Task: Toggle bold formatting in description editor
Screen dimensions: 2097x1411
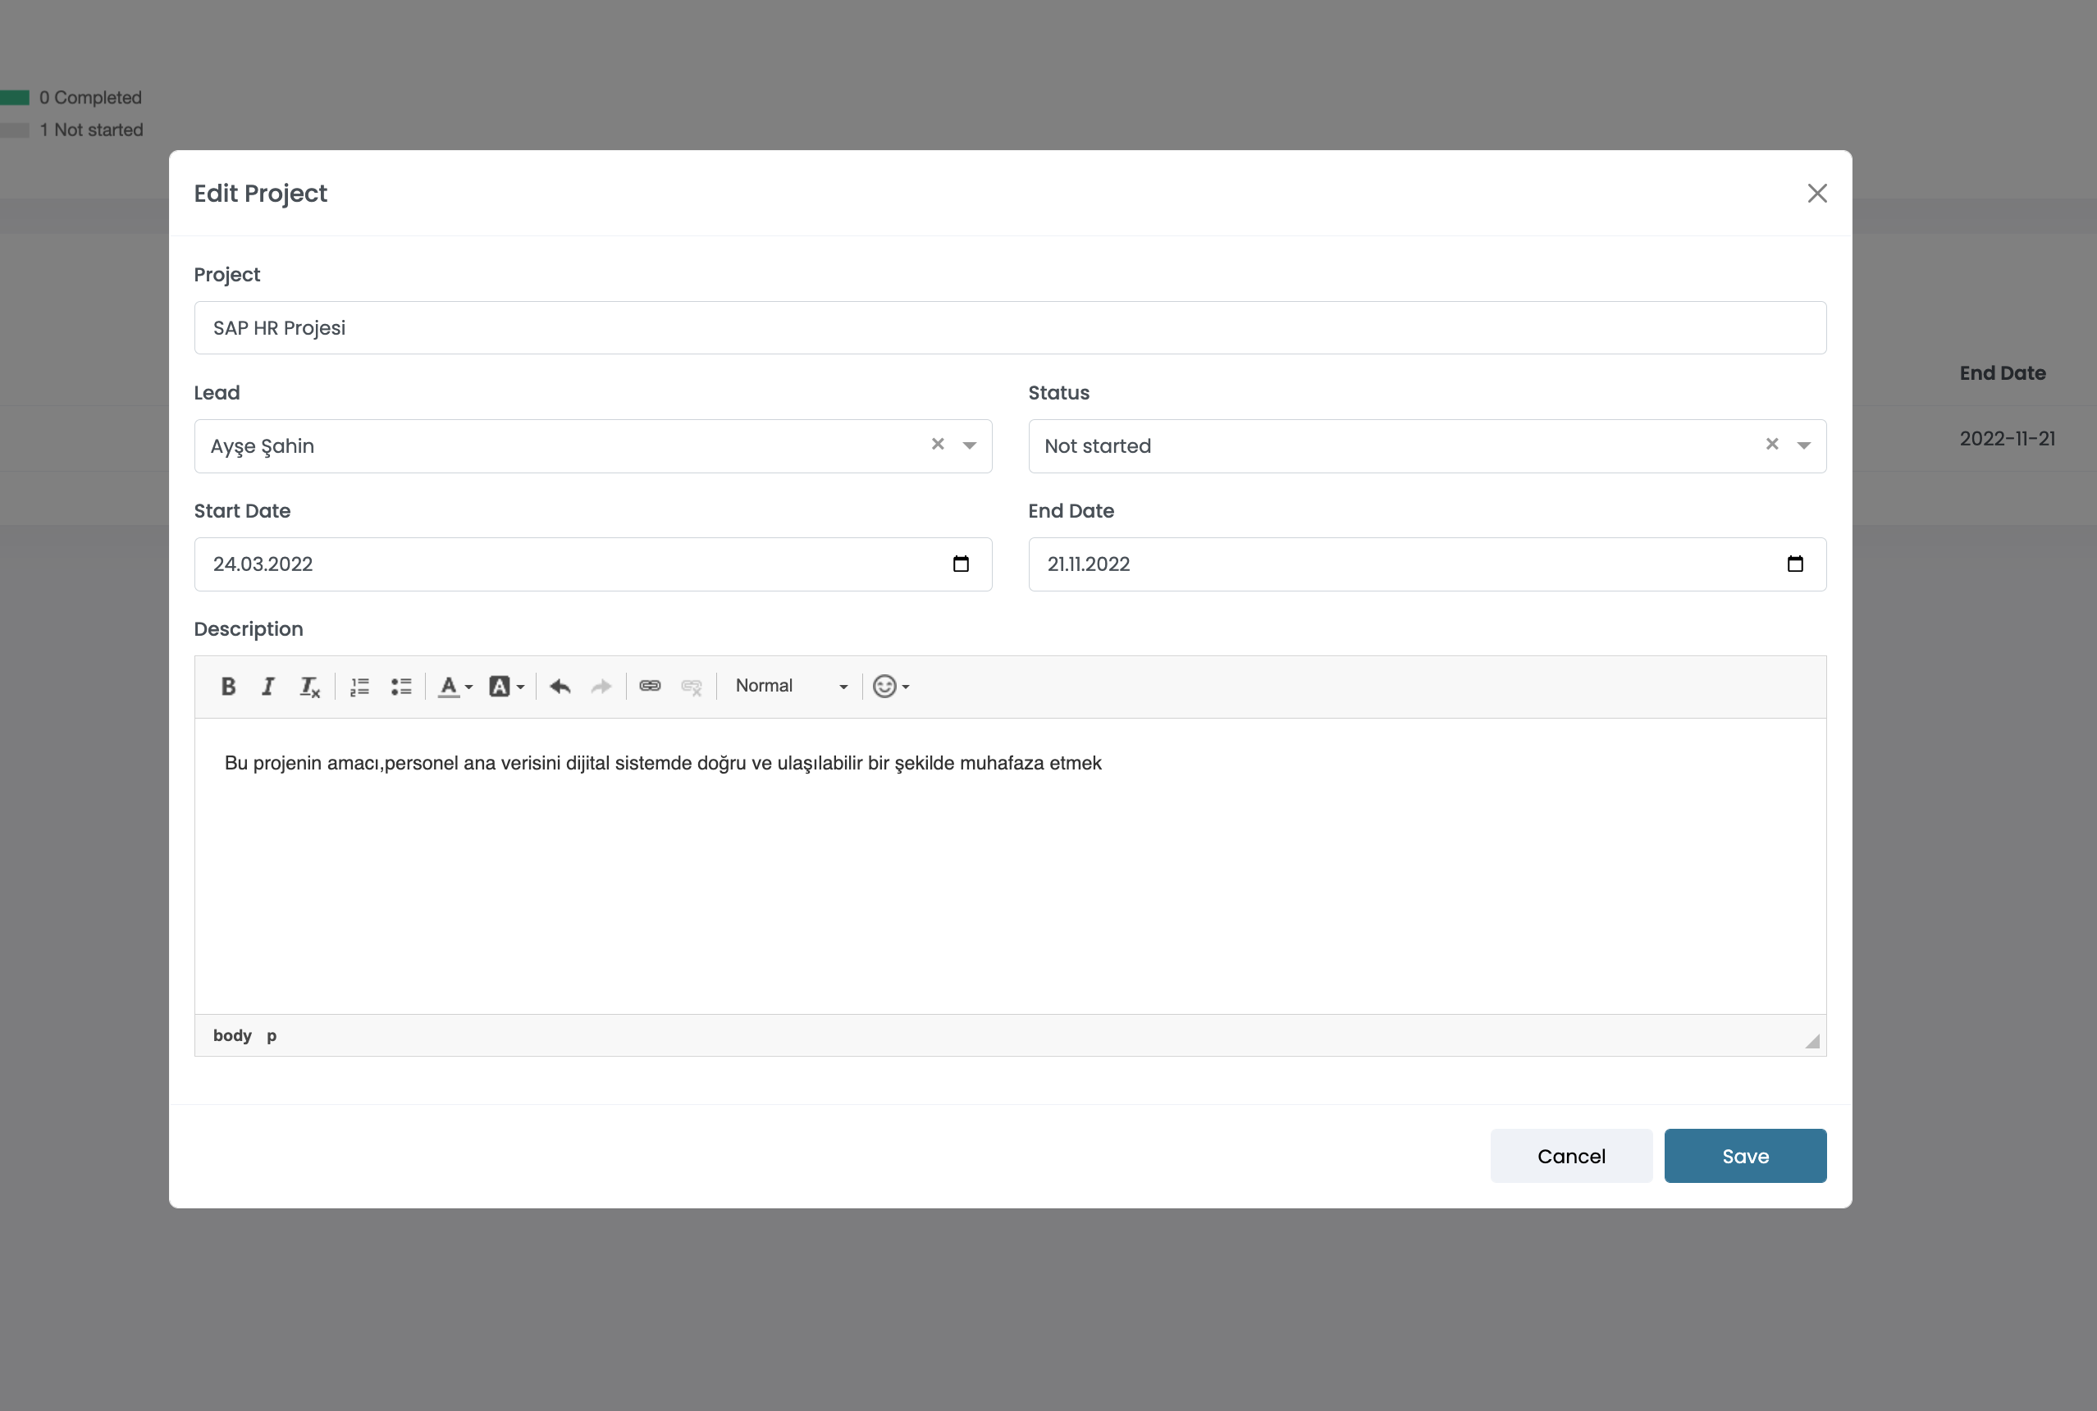Action: pos(228,687)
